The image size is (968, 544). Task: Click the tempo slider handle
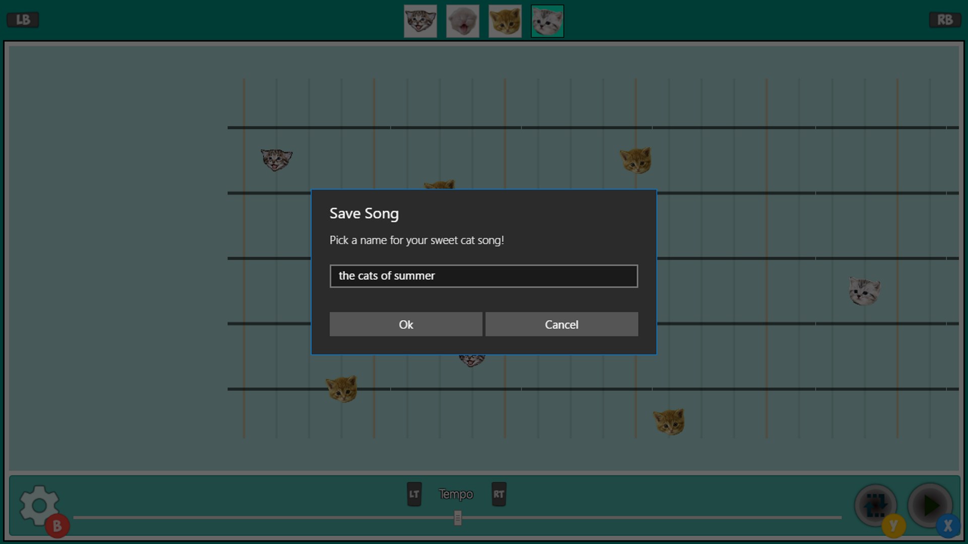pyautogui.click(x=458, y=518)
